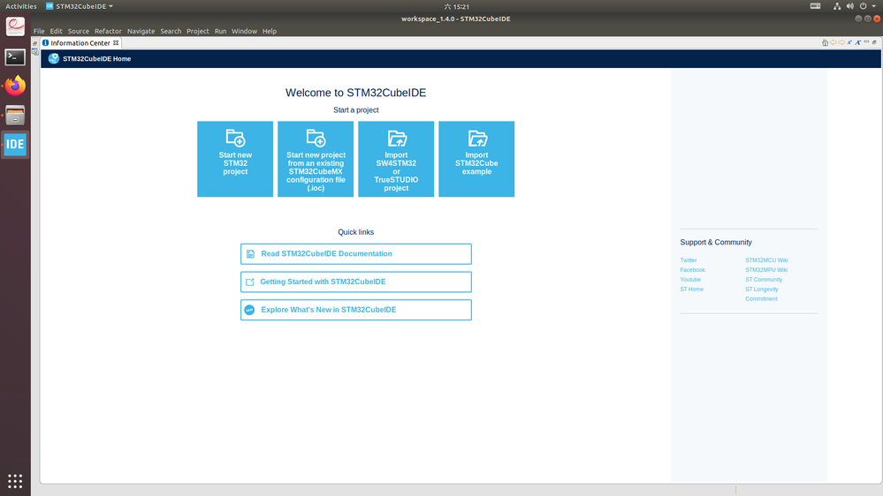Open the ST Home link
883x496 pixels.
[x=691, y=289]
